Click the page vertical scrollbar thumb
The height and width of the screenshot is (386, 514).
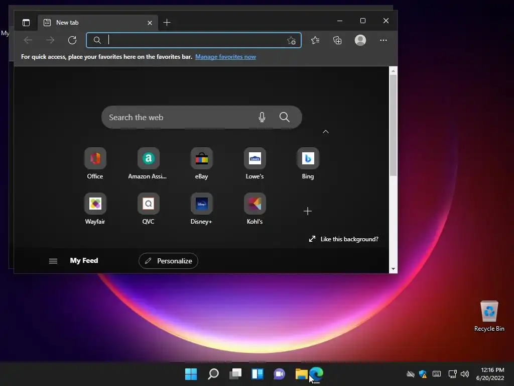(x=394, y=125)
